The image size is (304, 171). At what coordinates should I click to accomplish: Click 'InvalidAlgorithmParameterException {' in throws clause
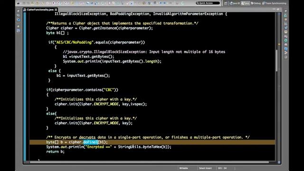tap(190, 14)
